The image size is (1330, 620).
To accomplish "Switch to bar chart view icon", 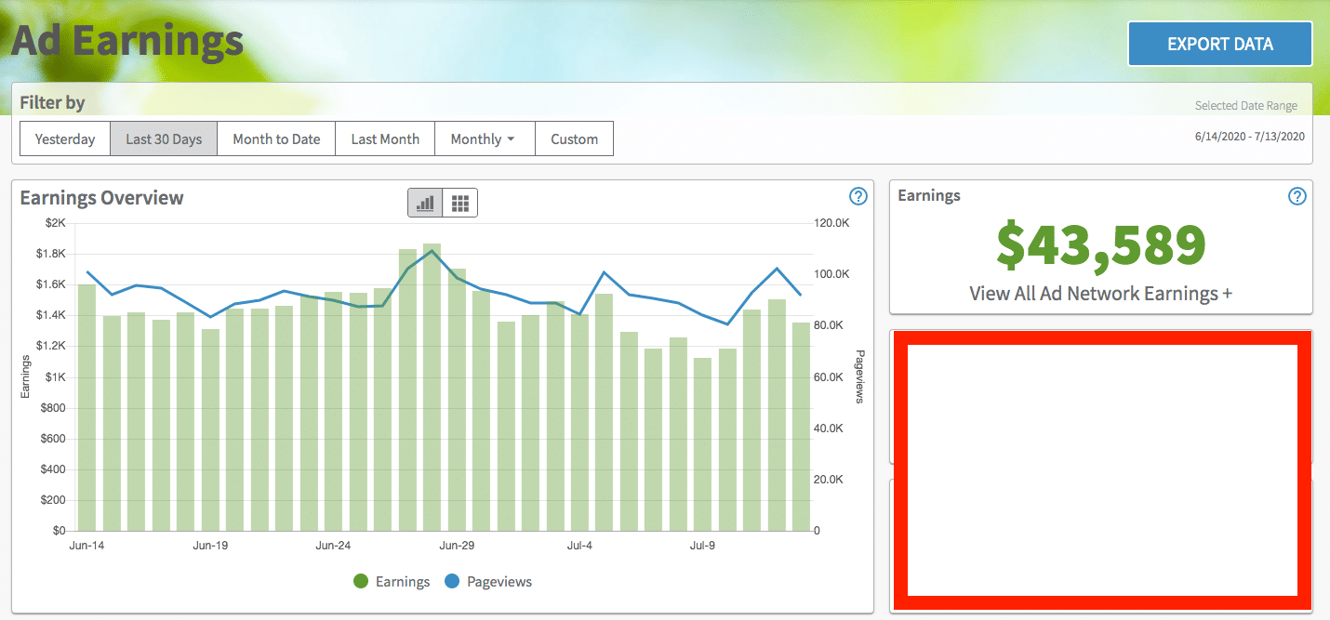I will tap(425, 203).
